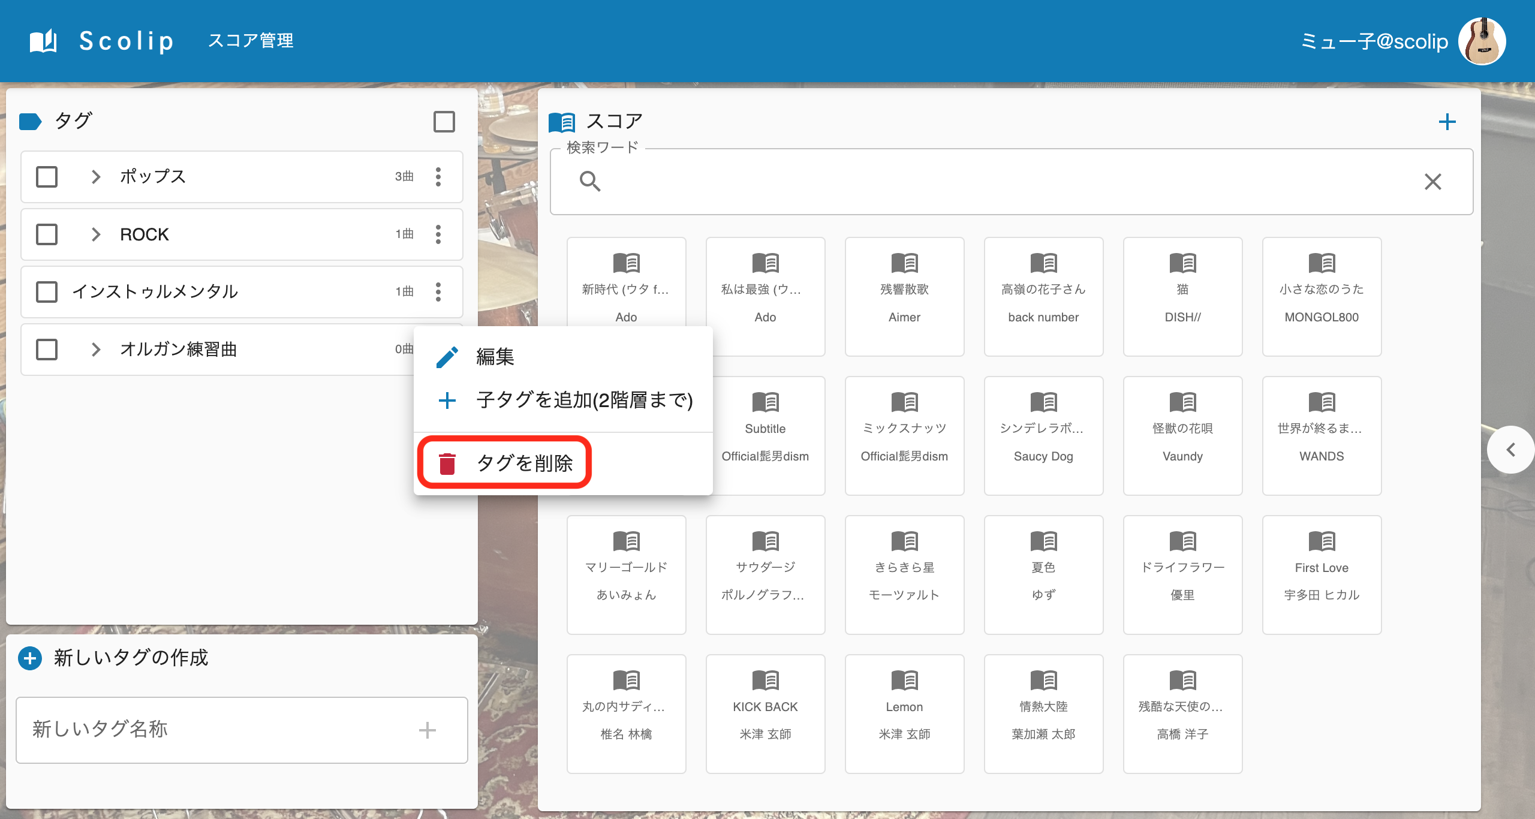
Task: Check the ROCK tag checkbox
Action: click(x=47, y=234)
